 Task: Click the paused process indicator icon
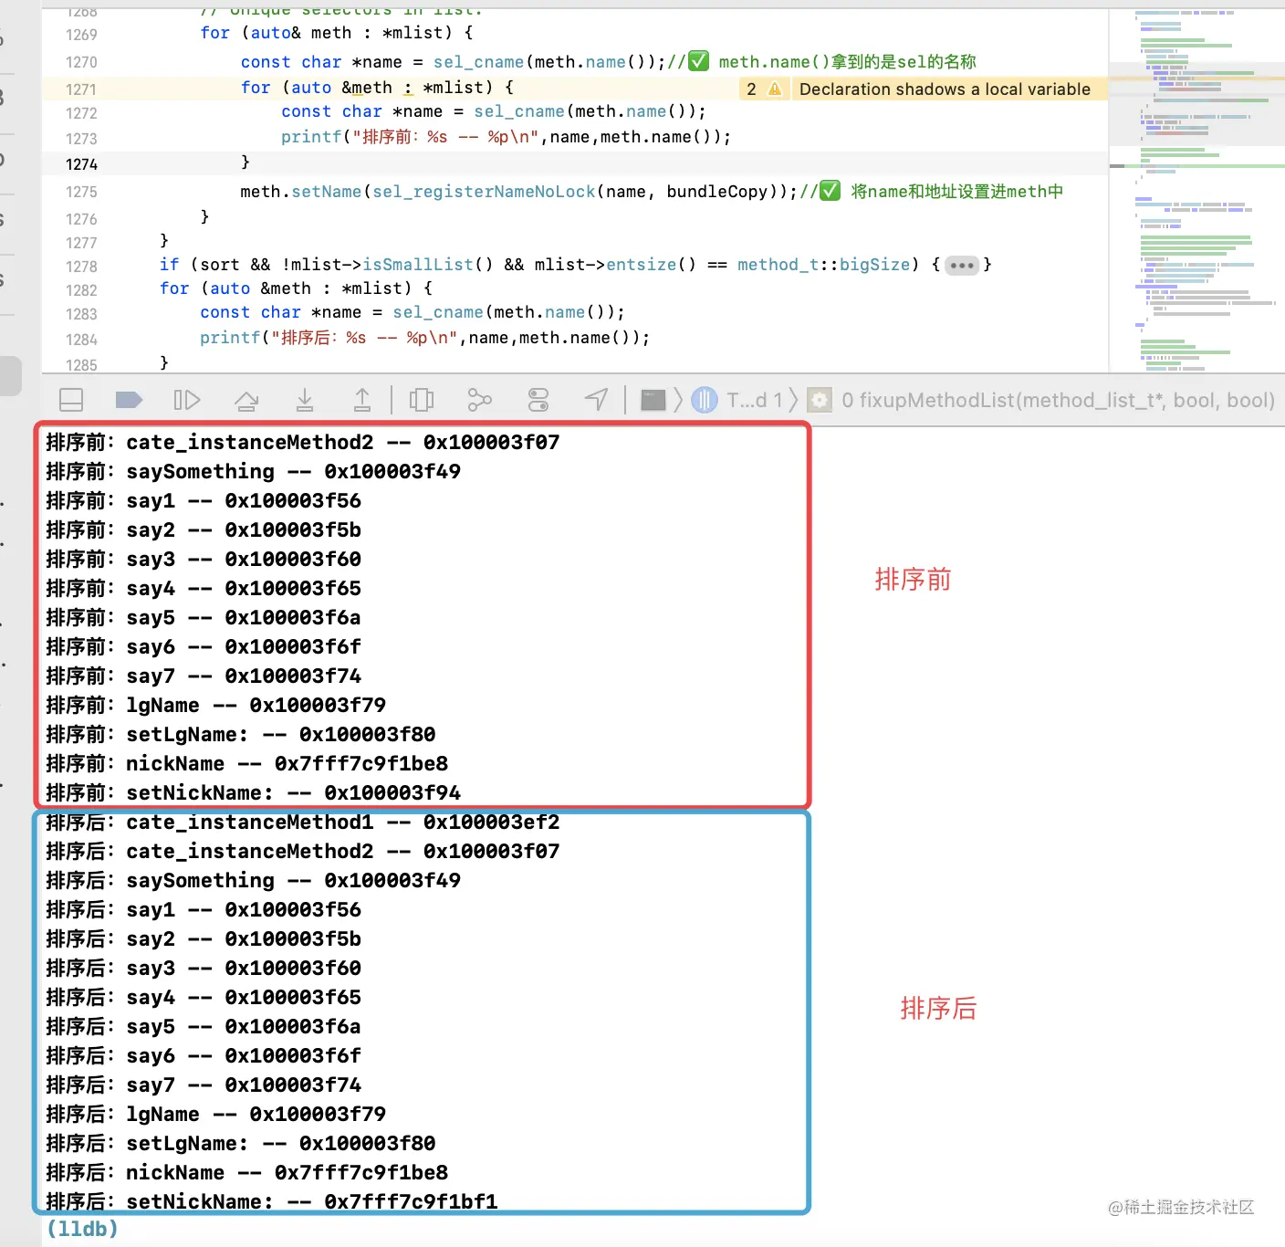click(705, 399)
